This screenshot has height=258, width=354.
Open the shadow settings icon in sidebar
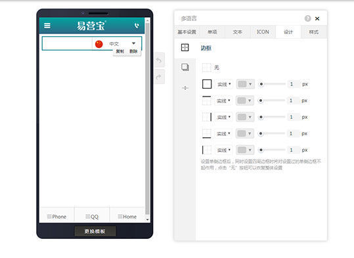[x=185, y=67]
